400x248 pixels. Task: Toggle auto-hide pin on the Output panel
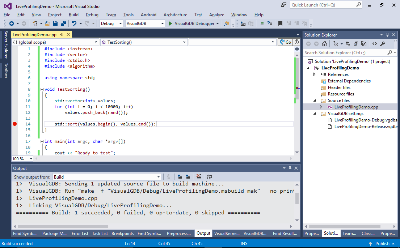click(290, 168)
